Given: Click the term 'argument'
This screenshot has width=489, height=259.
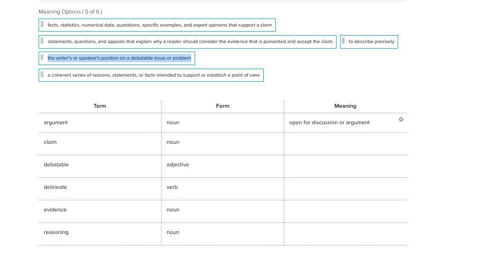Looking at the screenshot, I should tap(56, 123).
